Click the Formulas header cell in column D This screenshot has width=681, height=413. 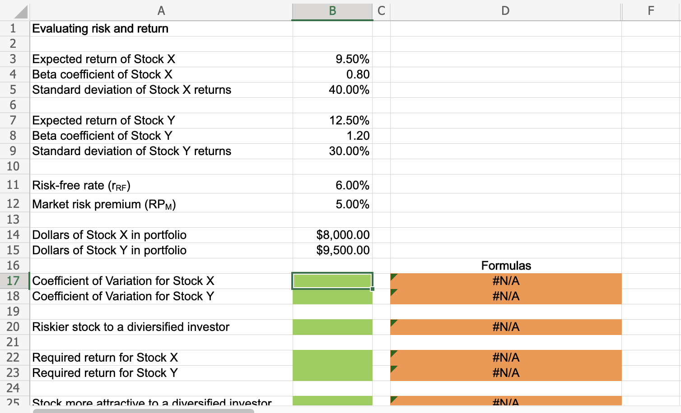505,266
